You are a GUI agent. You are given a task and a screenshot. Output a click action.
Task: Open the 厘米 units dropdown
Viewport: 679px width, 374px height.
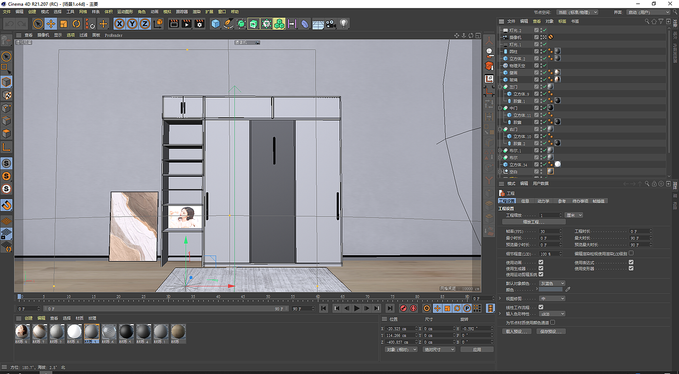click(x=574, y=215)
